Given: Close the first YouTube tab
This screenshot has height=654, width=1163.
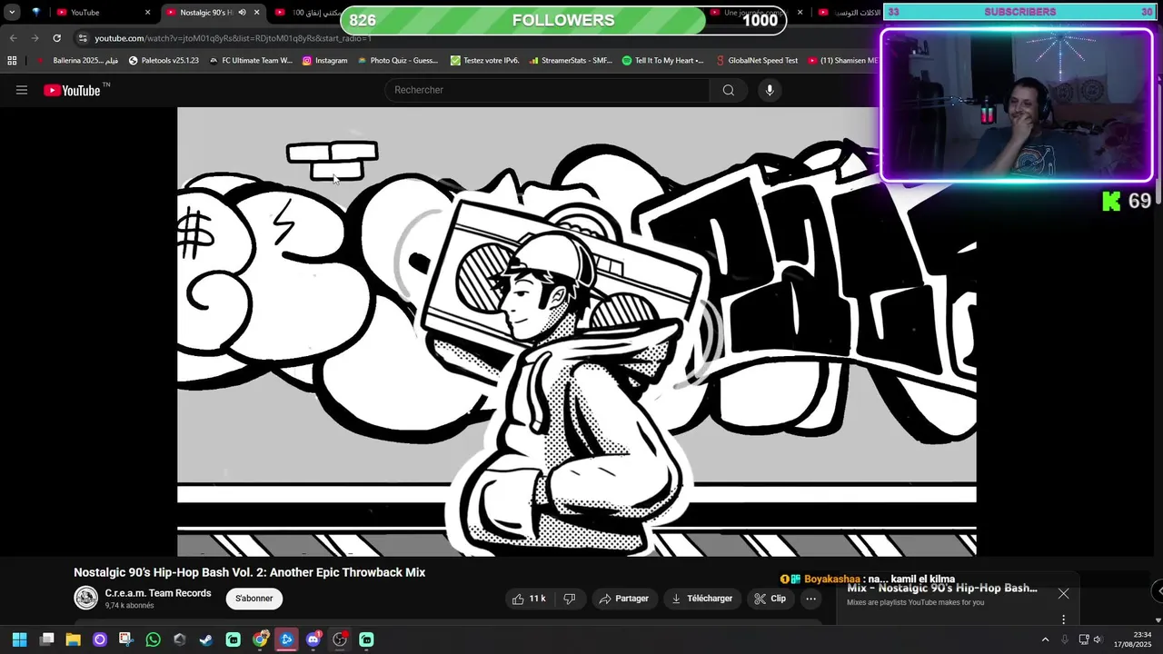Looking at the screenshot, I should [x=147, y=13].
